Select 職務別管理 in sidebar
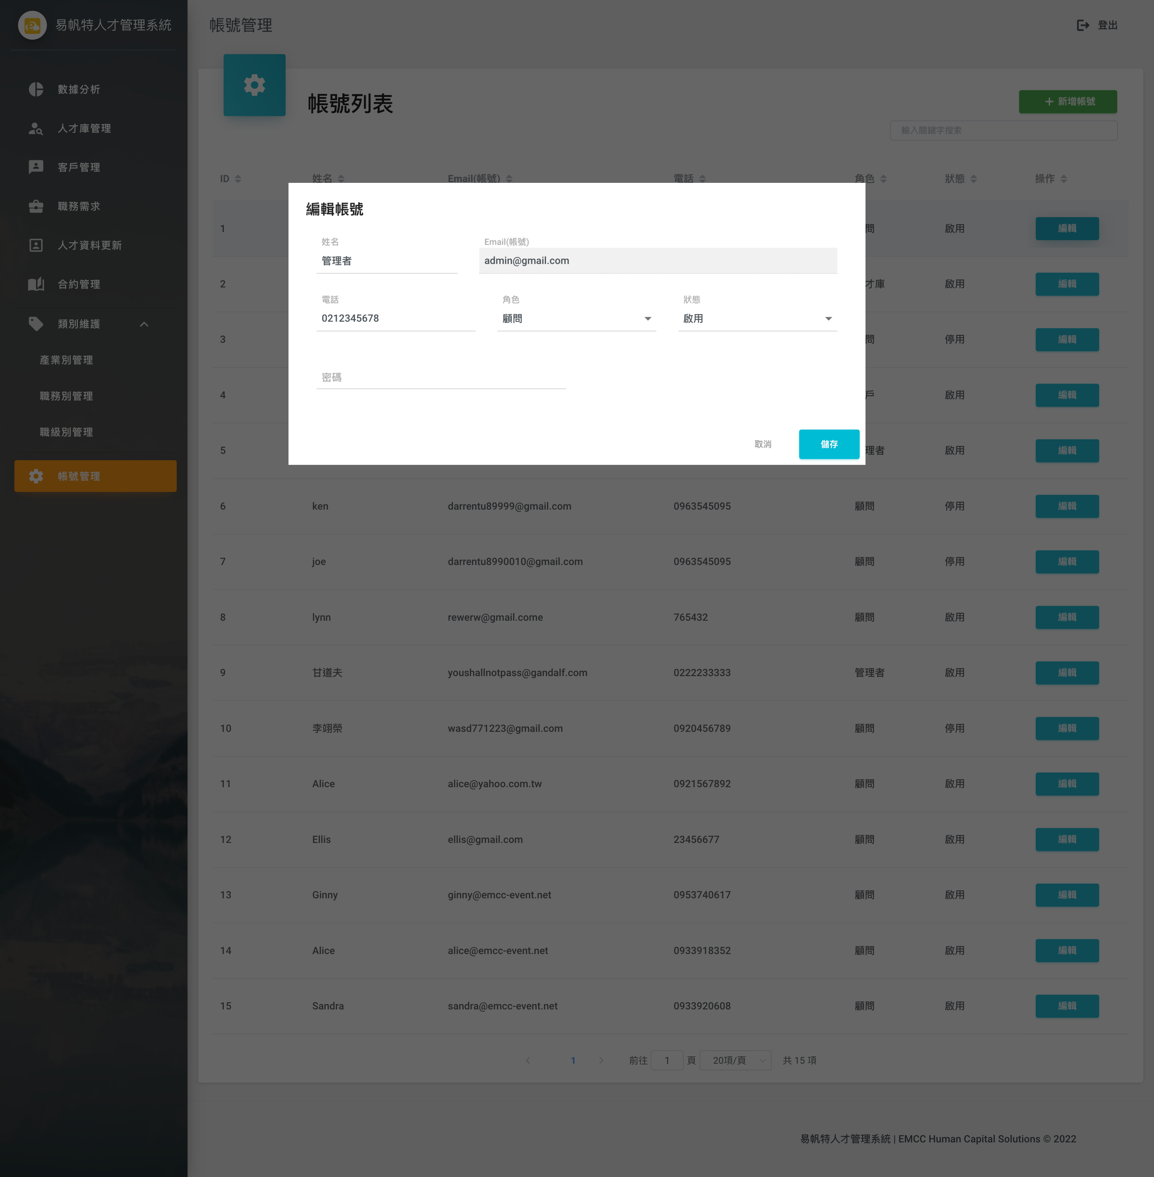The width and height of the screenshot is (1154, 1177). click(x=67, y=396)
